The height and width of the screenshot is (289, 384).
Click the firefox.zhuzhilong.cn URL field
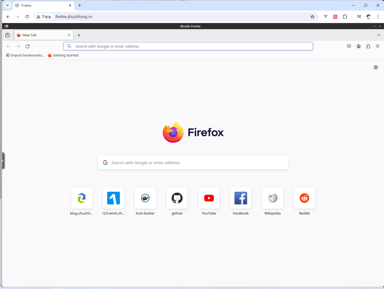(74, 17)
